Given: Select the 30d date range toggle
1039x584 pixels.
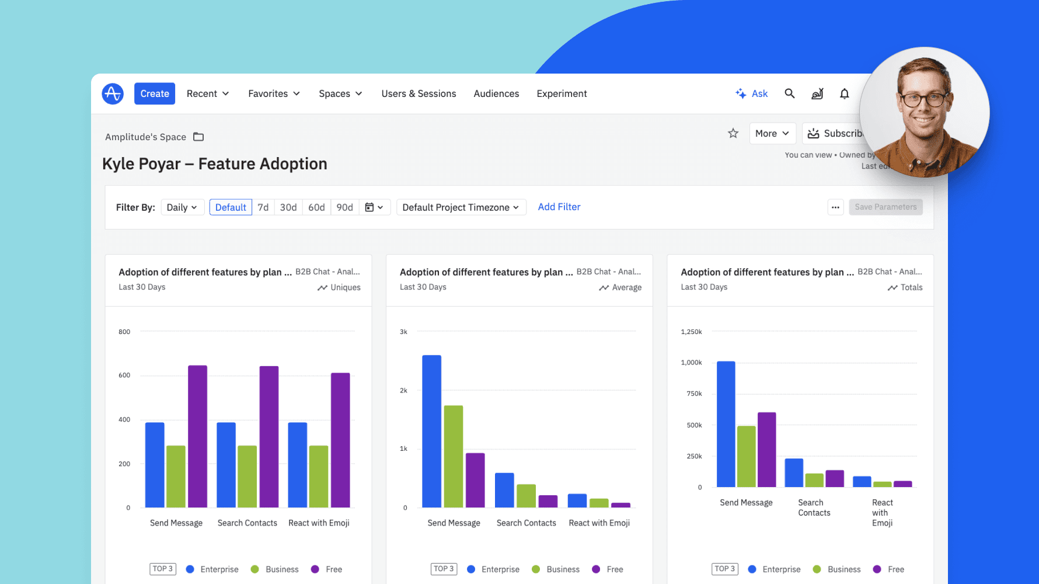Looking at the screenshot, I should (x=288, y=207).
